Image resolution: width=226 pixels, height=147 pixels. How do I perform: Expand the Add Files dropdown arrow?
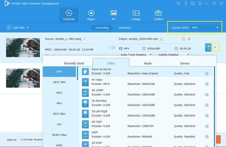click(28, 28)
